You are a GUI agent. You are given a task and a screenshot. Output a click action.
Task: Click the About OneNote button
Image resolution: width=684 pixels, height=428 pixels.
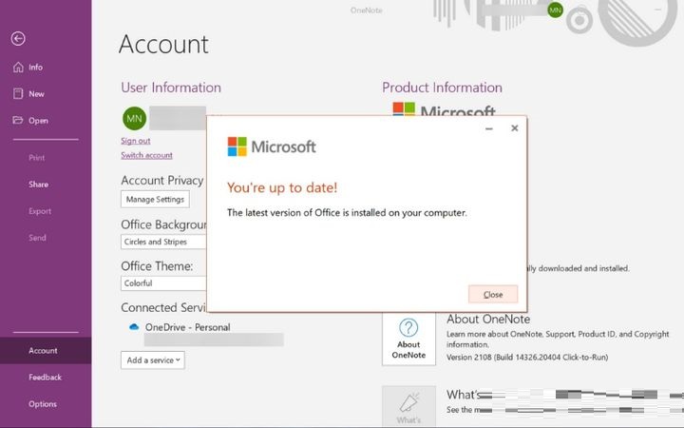click(408, 339)
